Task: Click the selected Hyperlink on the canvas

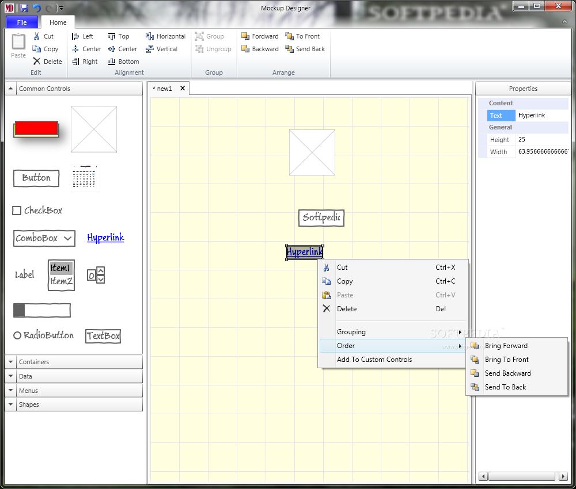Action: (305, 252)
